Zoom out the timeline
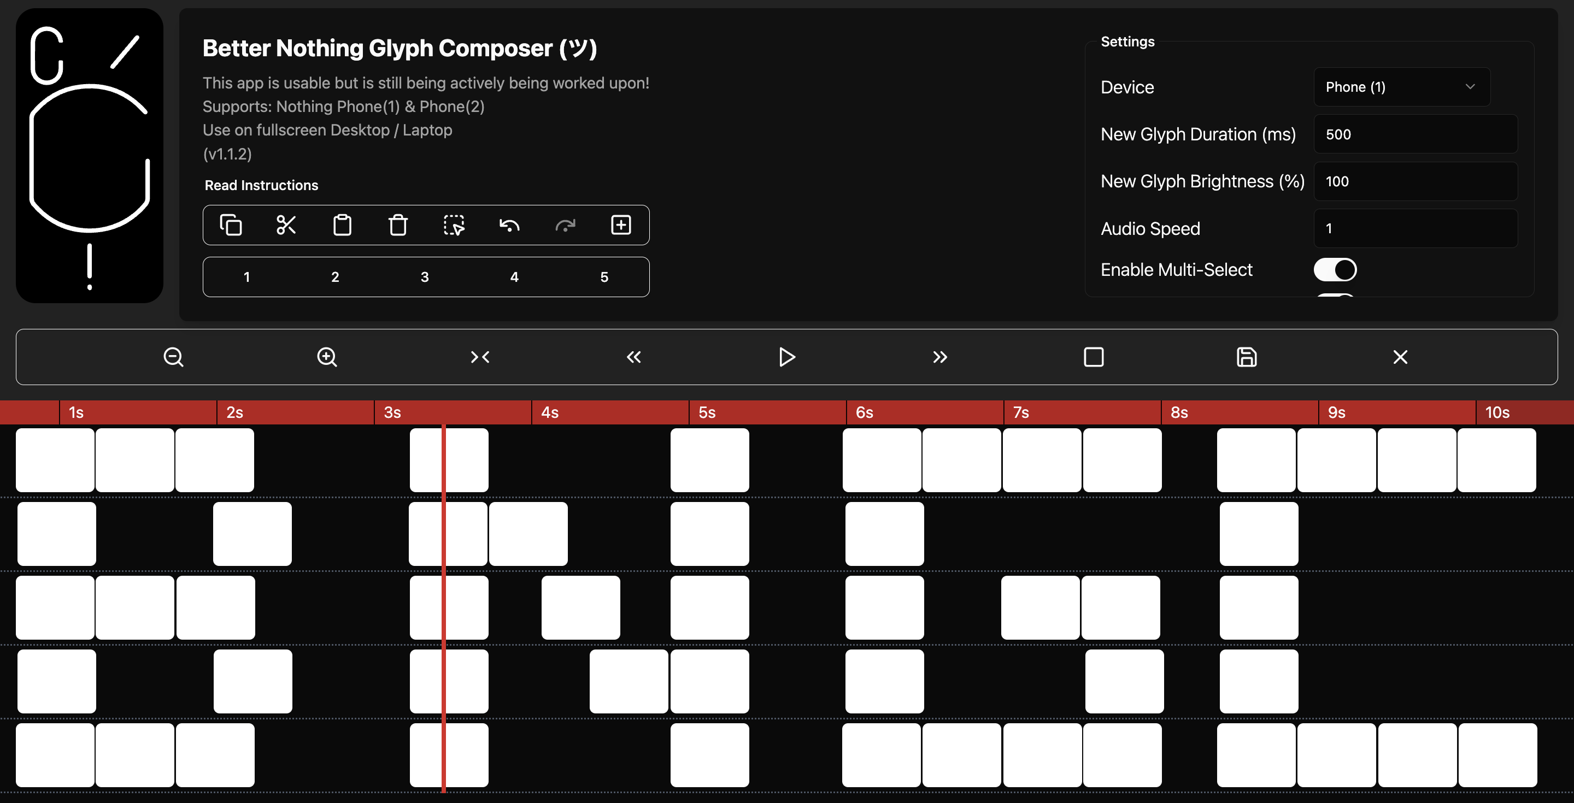 click(x=174, y=357)
